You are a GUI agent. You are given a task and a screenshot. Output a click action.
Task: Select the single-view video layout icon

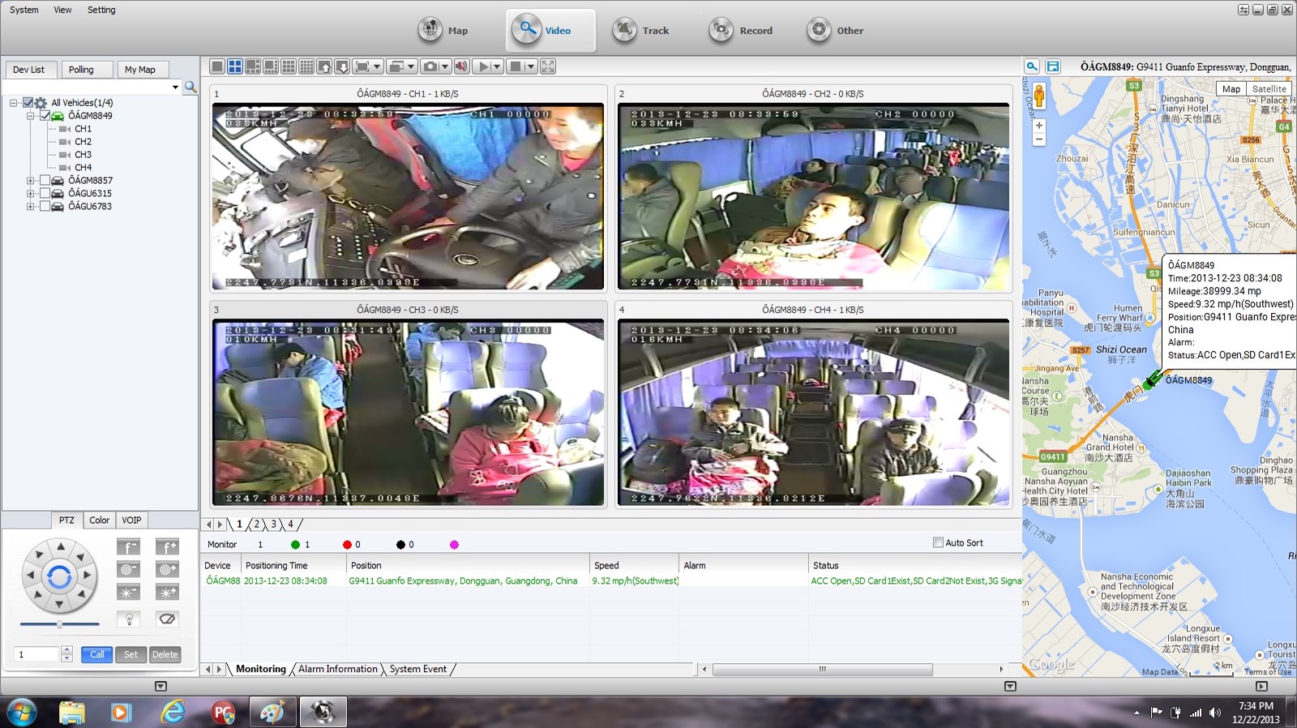pyautogui.click(x=217, y=66)
